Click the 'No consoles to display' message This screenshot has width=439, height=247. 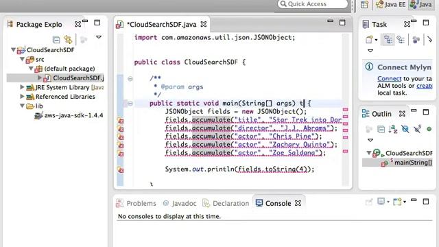(169, 216)
